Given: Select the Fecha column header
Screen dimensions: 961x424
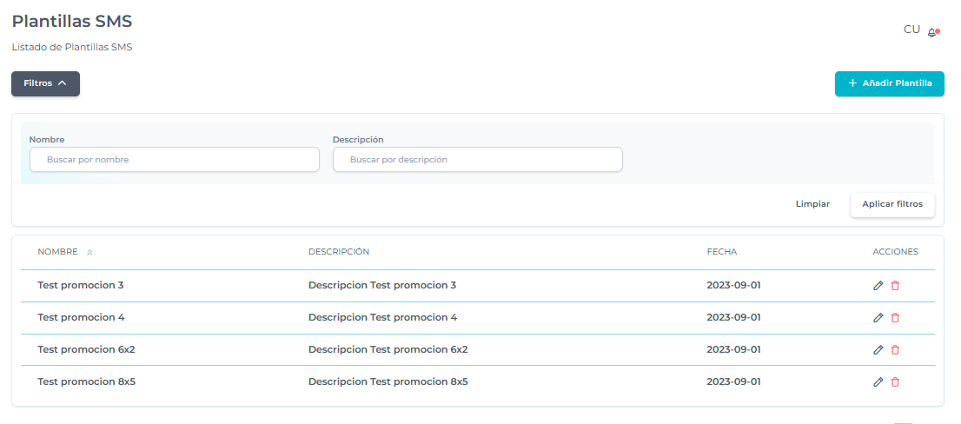Looking at the screenshot, I should 721,252.
